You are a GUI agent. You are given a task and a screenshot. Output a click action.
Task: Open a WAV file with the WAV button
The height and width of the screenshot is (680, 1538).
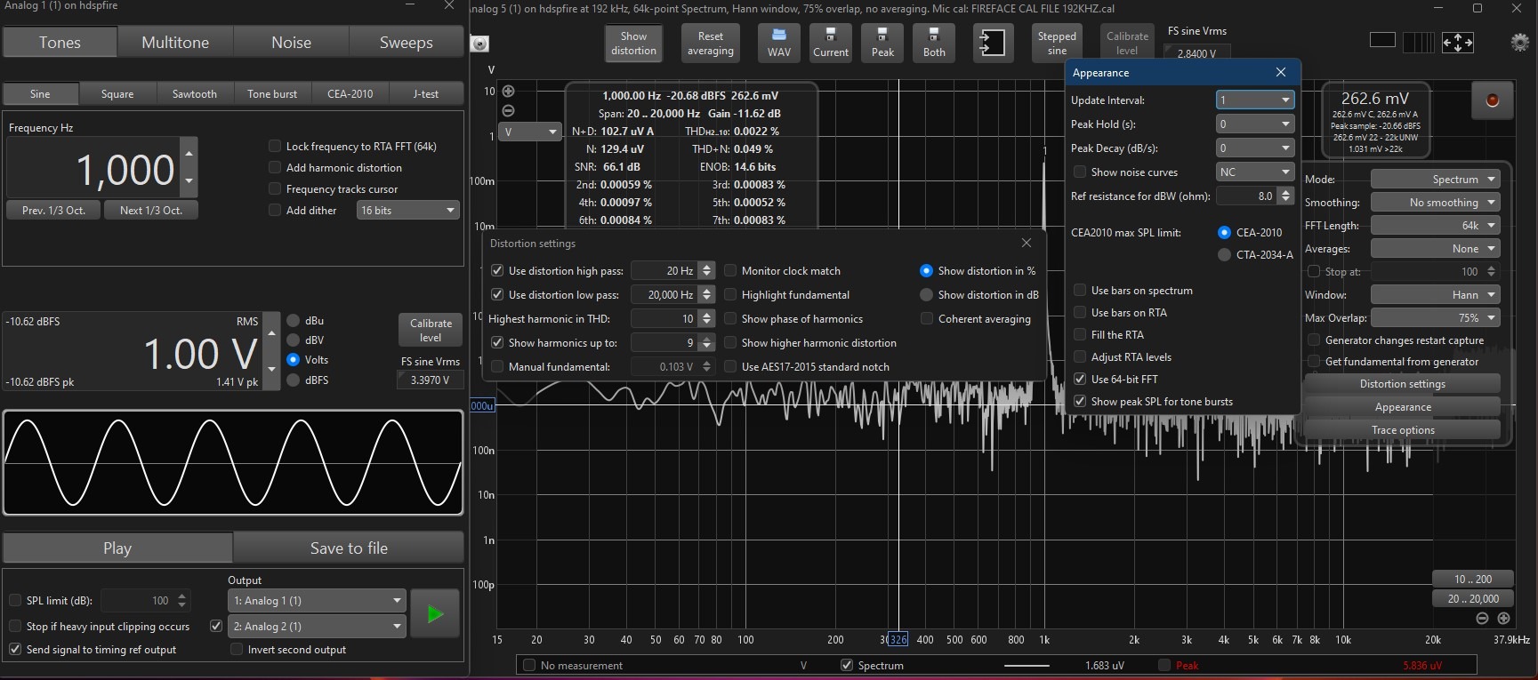pos(779,43)
